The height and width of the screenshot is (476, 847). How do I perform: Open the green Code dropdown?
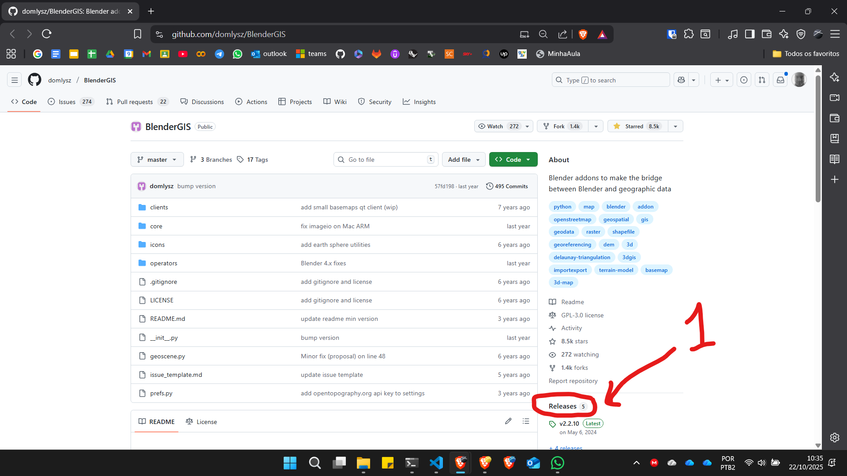point(513,160)
